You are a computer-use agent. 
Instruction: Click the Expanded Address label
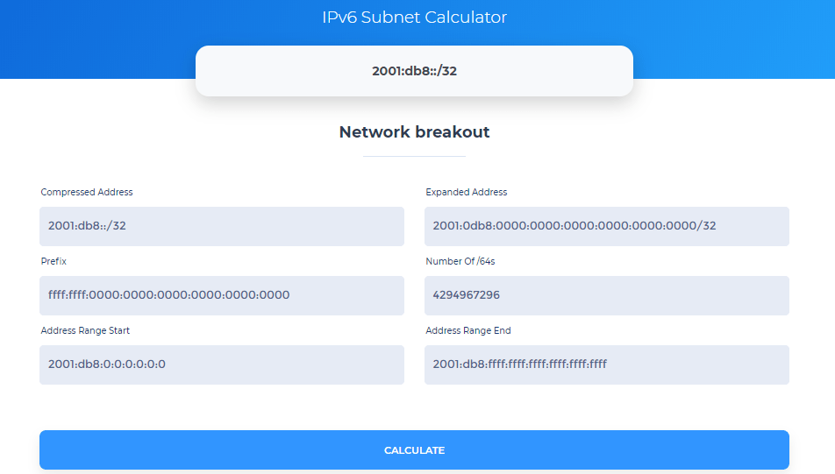point(467,192)
